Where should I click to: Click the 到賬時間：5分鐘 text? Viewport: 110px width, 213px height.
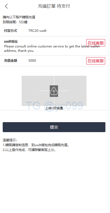(x=15, y=22)
